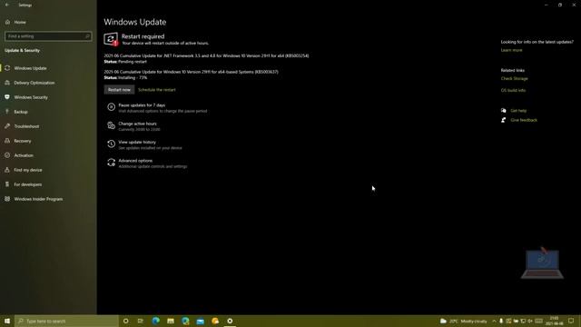
Task: Open the notification action center
Action: click(571, 321)
